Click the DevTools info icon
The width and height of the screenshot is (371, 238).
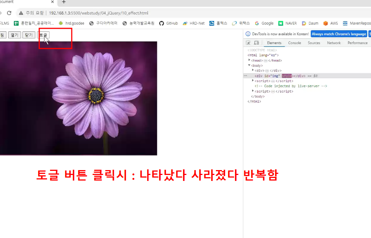point(248,34)
